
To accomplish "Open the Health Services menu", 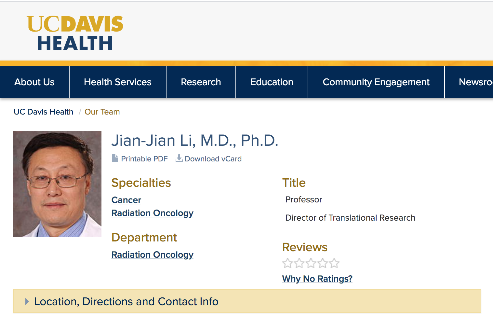I will coord(118,82).
